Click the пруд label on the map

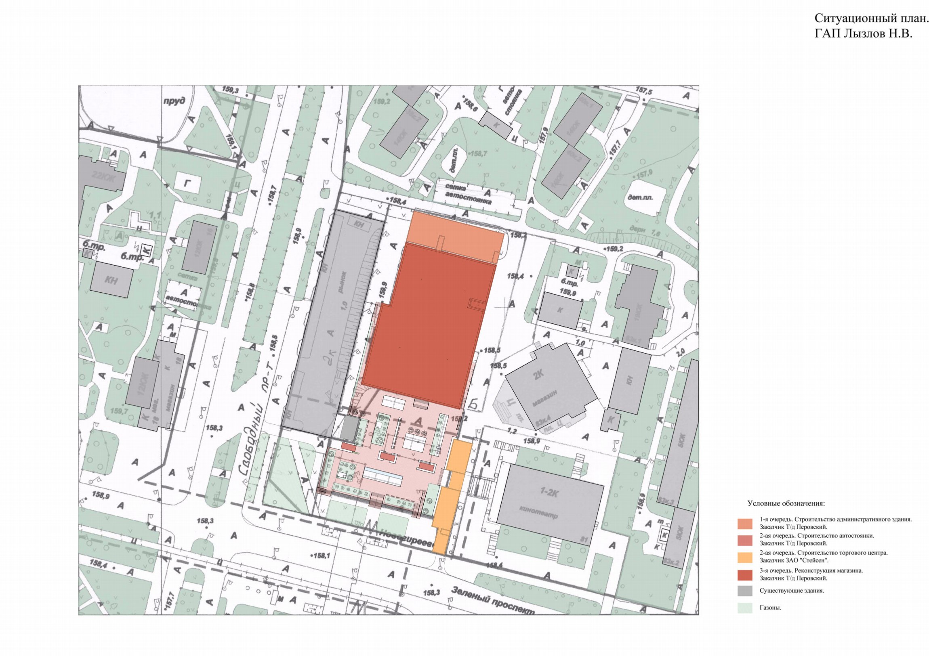pos(174,100)
